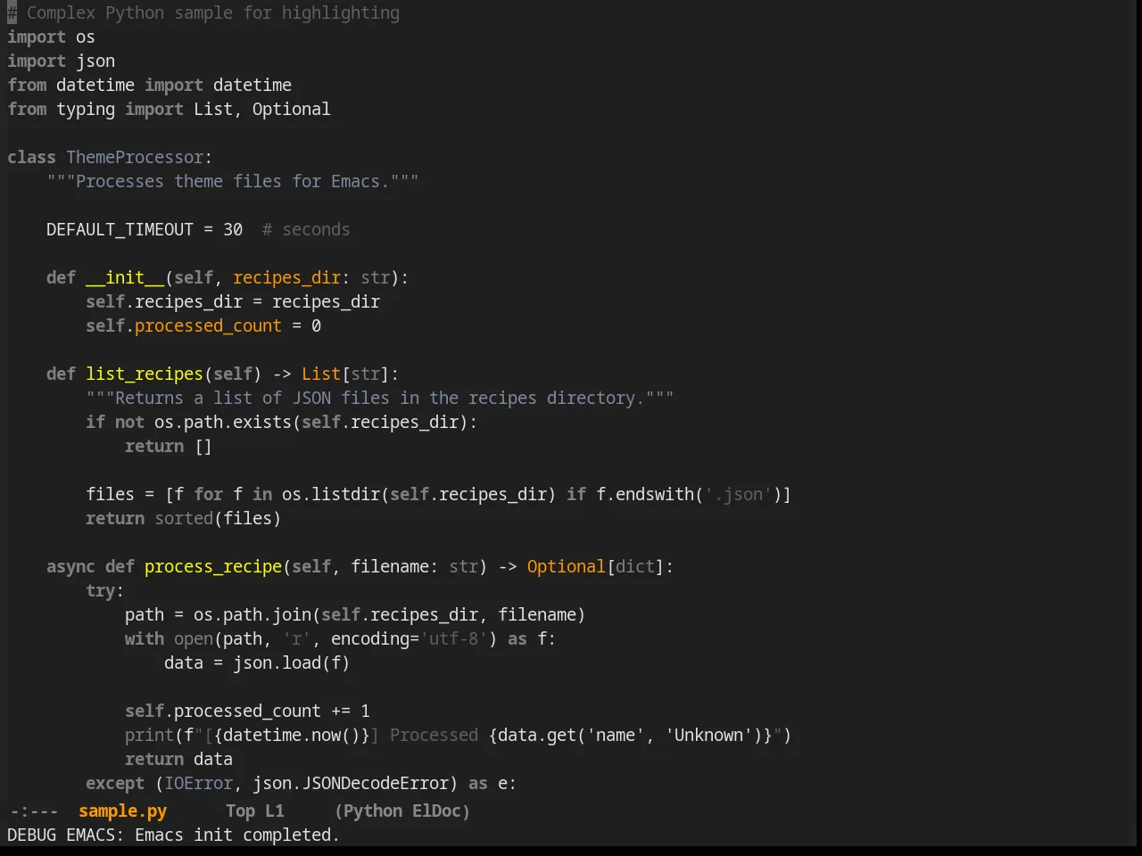Image resolution: width=1142 pixels, height=856 pixels.
Task: Click the '__init__' method name
Action: click(x=125, y=277)
